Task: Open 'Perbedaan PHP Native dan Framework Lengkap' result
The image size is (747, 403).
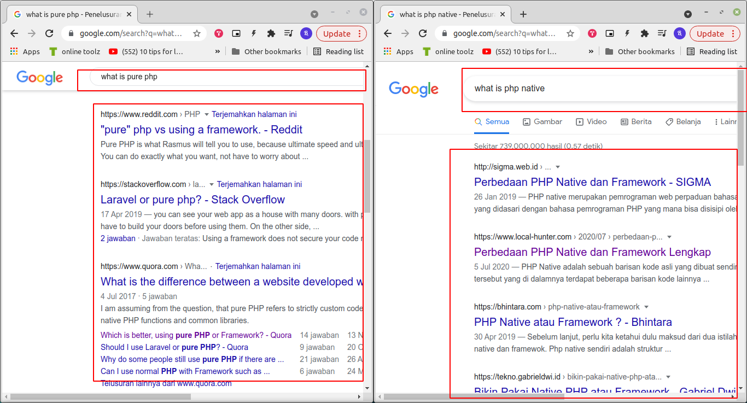Action: tap(592, 252)
